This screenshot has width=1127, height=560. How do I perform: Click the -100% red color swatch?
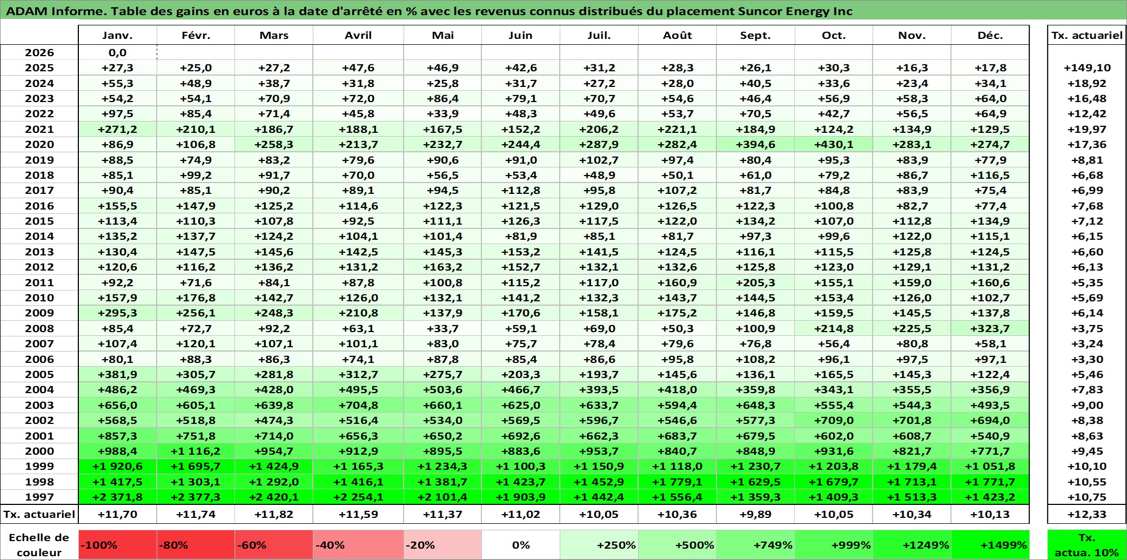pos(118,545)
